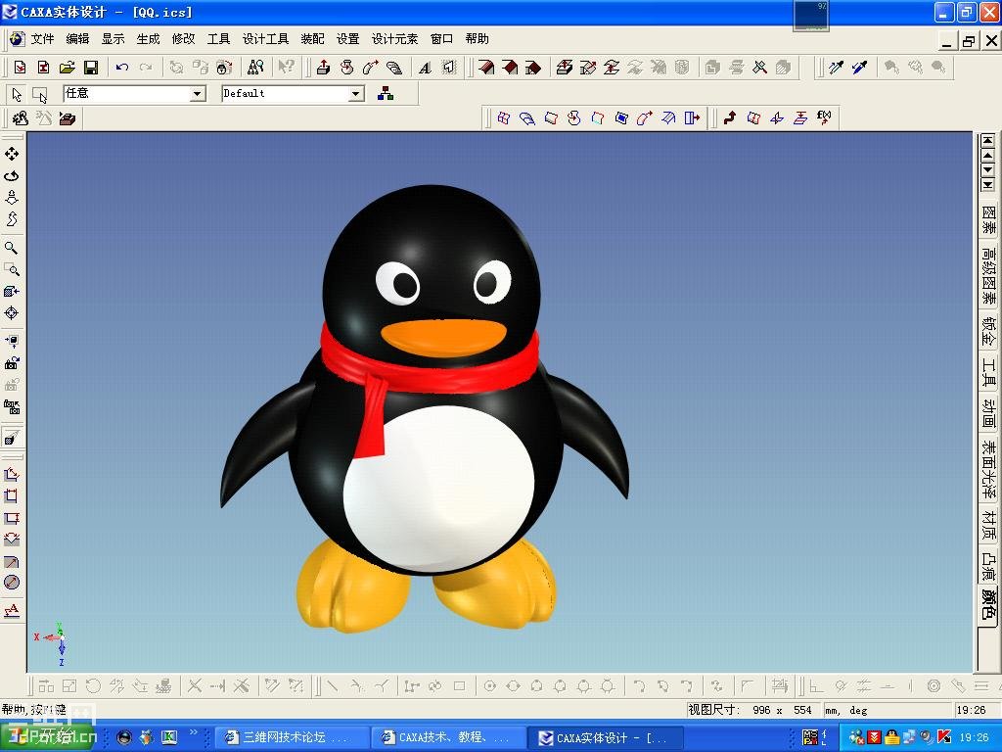Click the Open file folder icon
1002x752 pixels.
pos(68,68)
